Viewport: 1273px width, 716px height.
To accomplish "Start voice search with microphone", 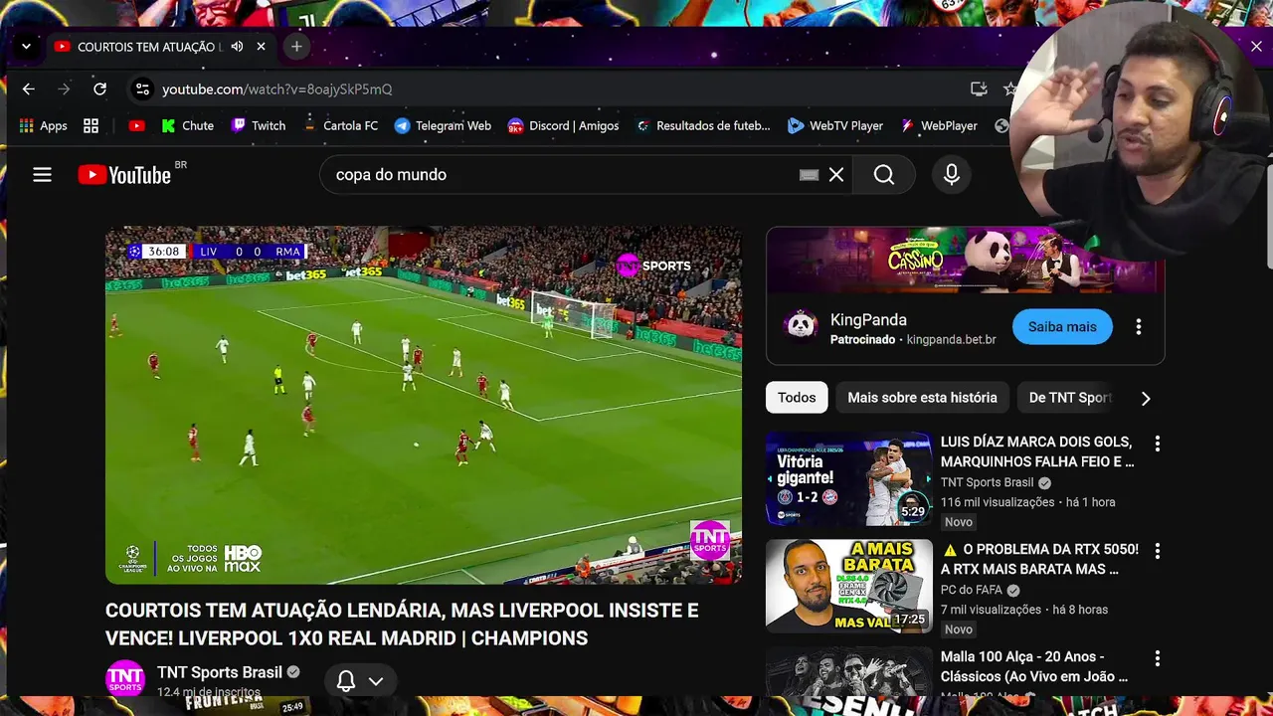I will (952, 175).
